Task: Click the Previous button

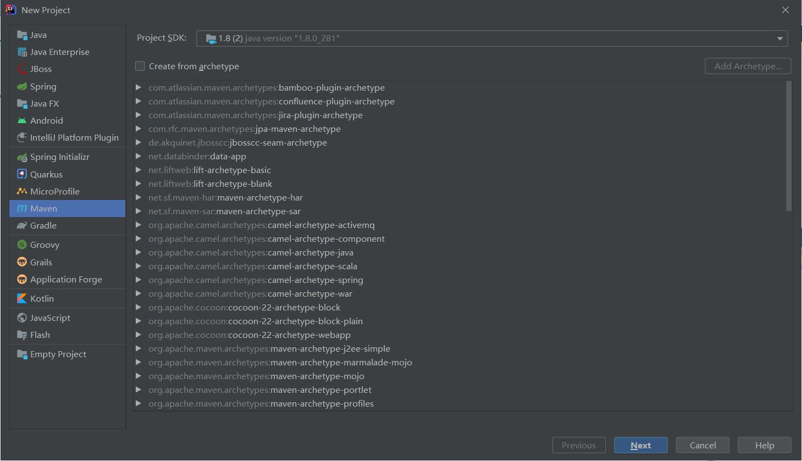Action: (x=579, y=446)
